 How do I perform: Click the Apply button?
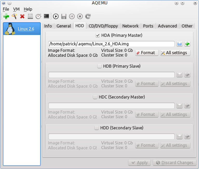(x=140, y=163)
